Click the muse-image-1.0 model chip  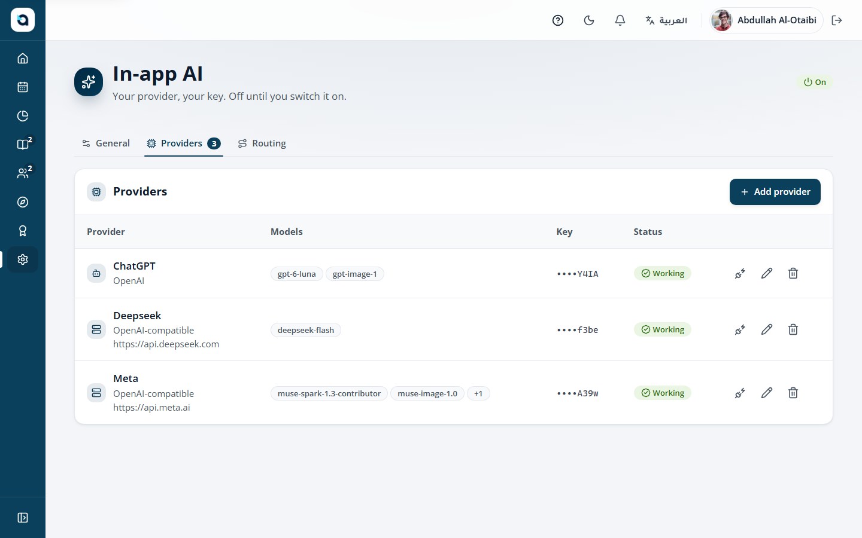(427, 393)
